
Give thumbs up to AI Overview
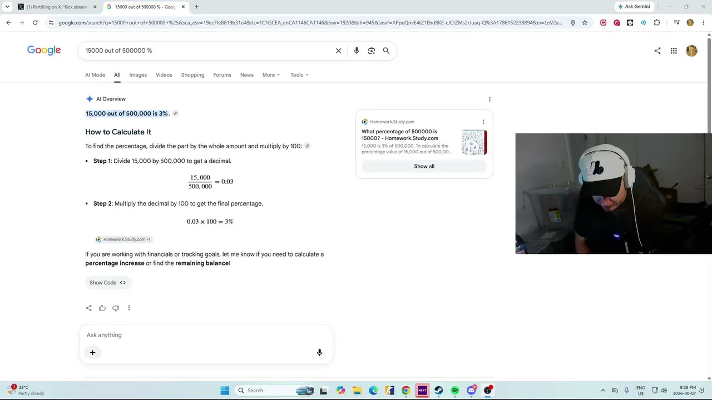(102, 308)
